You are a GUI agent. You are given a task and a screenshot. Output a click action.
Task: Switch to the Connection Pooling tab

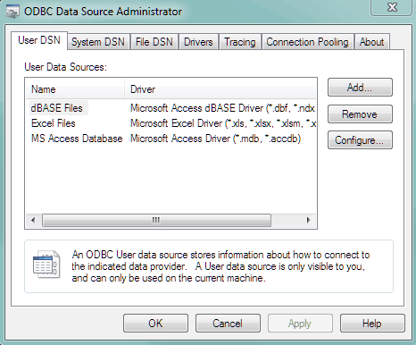[307, 42]
